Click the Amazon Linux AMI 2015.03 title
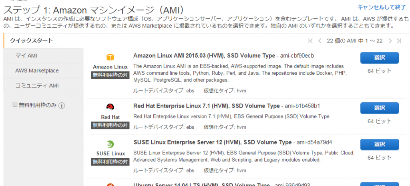Screen dimensions: 410x186 coord(204,56)
